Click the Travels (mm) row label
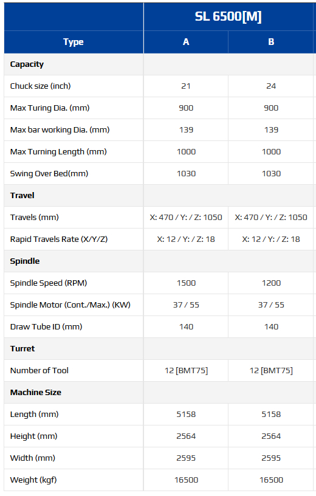The image size is (316, 496). pos(35,218)
